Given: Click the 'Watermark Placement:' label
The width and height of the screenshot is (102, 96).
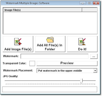Looking at the screenshot, I should 18,70.
